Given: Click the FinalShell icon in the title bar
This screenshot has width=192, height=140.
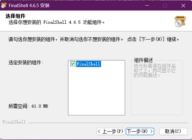Looking at the screenshot, I should (x=4, y=5).
